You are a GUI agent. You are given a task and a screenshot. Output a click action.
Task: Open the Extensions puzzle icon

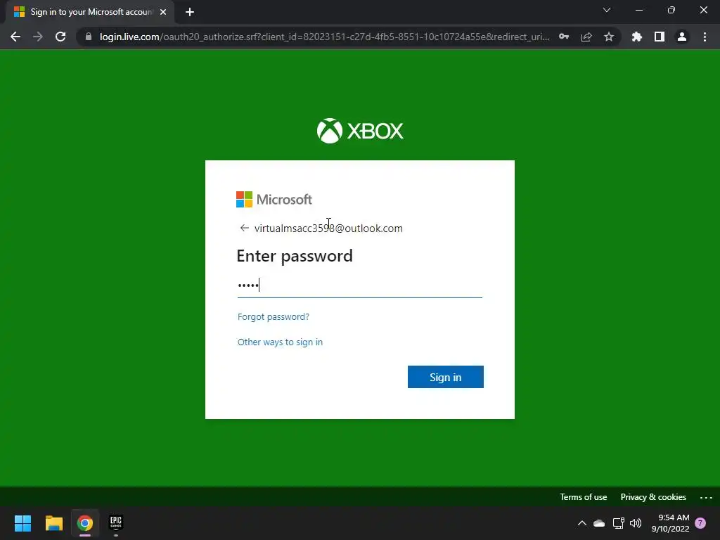637,37
